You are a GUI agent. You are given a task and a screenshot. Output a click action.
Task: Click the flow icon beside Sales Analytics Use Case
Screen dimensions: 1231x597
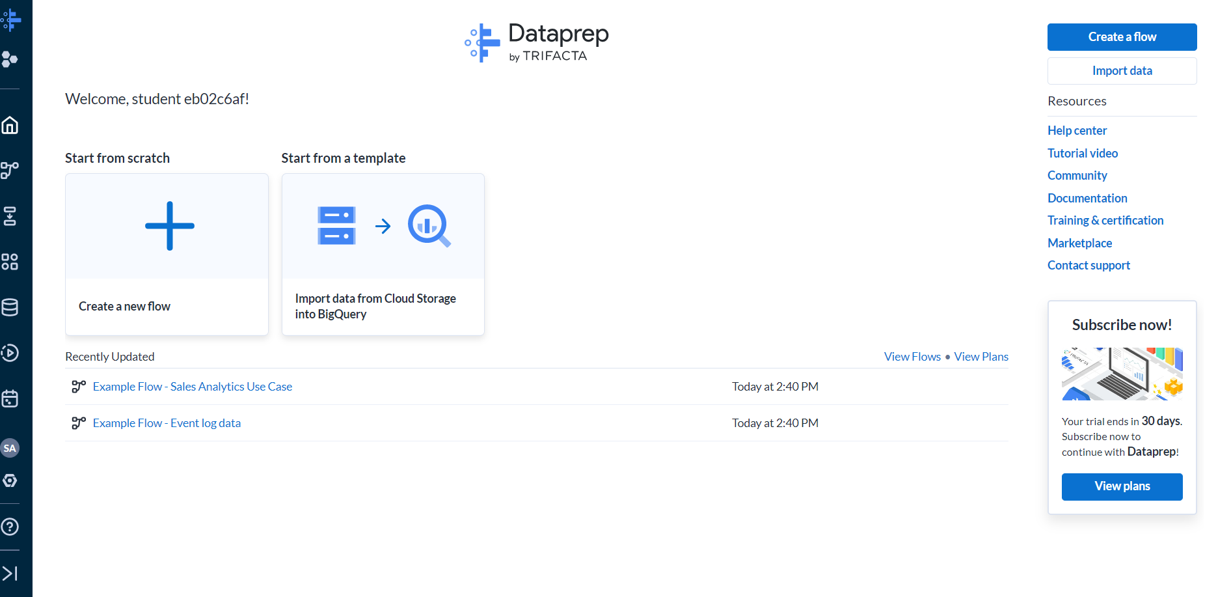(x=79, y=387)
